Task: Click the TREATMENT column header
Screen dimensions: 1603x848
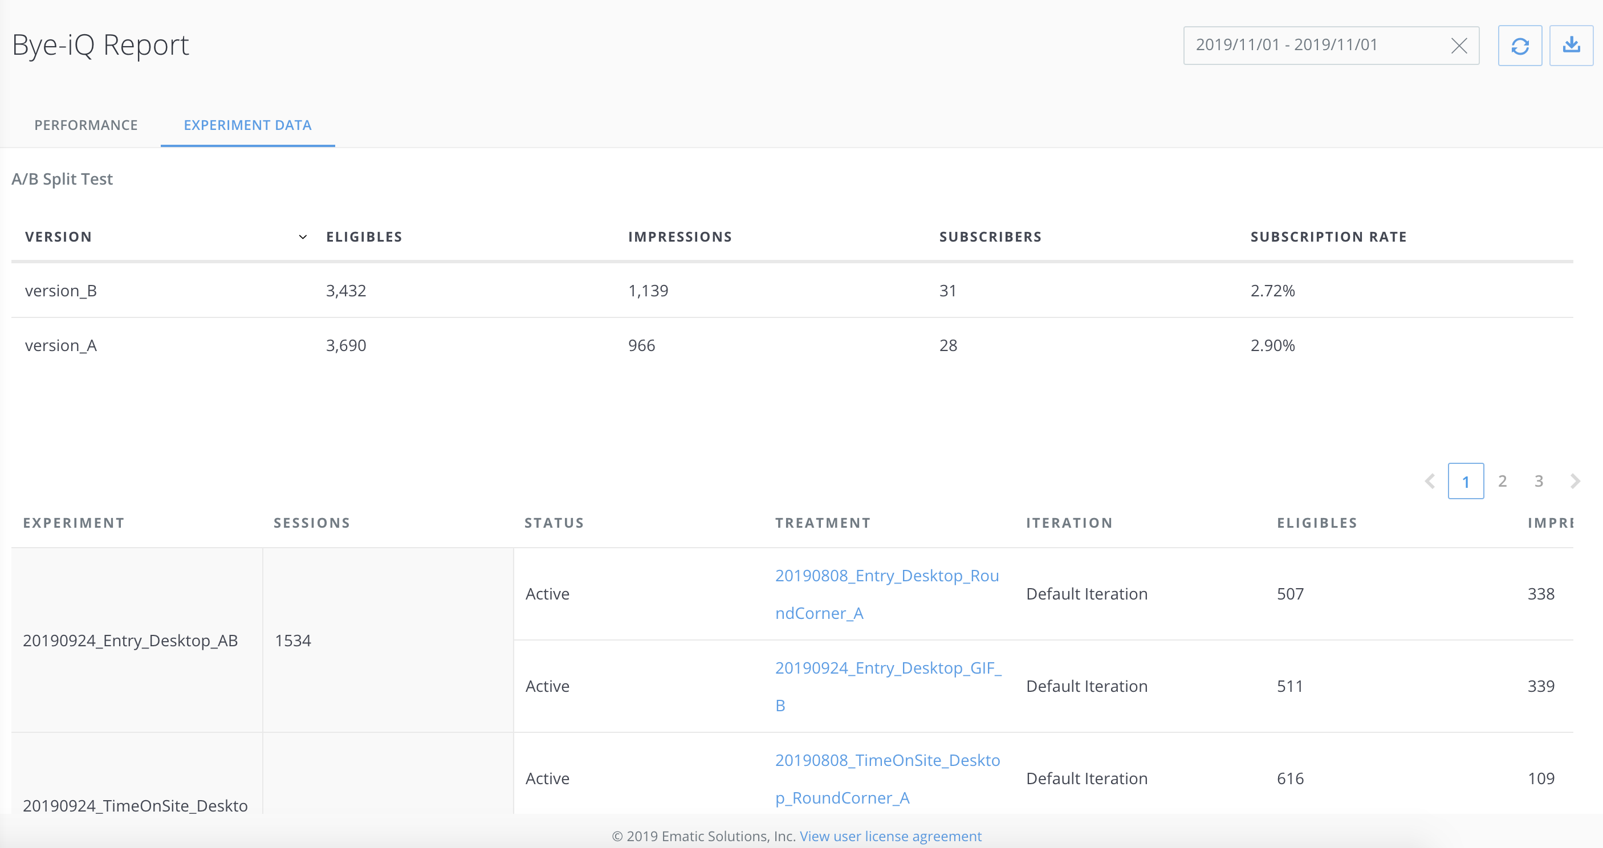Action: pyautogui.click(x=823, y=523)
